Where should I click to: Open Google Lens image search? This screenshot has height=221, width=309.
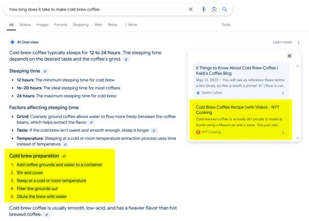(x=214, y=9)
